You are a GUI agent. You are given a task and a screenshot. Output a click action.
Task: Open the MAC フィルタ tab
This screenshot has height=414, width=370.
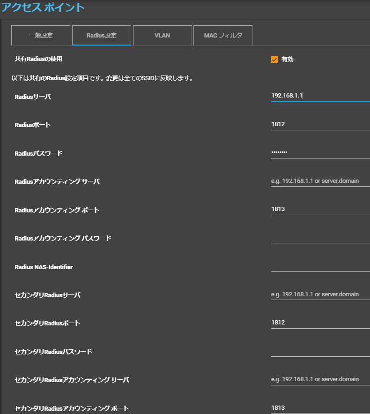(x=223, y=35)
